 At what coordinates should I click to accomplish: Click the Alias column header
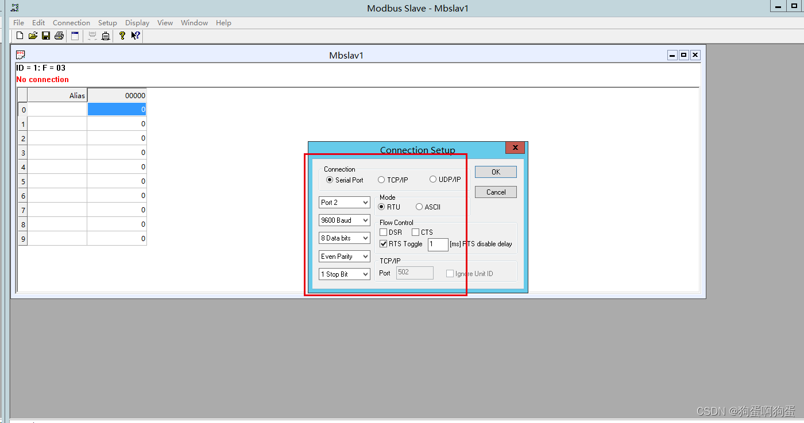tap(57, 96)
